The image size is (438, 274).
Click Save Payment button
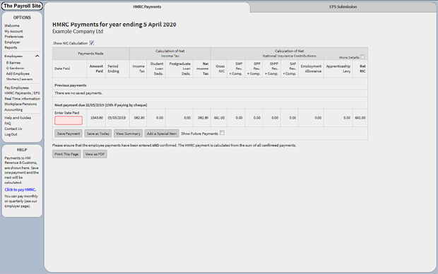(x=69, y=133)
